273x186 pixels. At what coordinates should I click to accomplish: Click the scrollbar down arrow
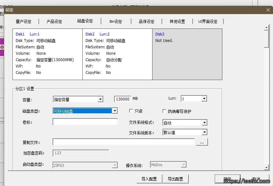(266, 167)
